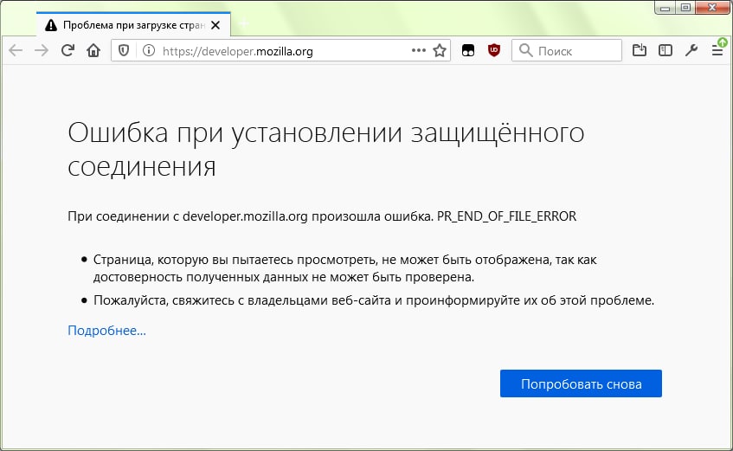
Task: Open uBlock Origin extension popup
Action: [494, 50]
